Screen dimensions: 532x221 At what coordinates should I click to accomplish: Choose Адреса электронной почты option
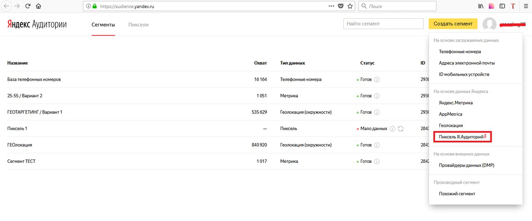[467, 63]
